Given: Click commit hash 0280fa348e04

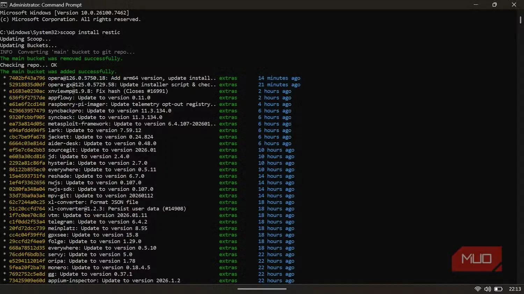Looking at the screenshot, I should (27, 189).
